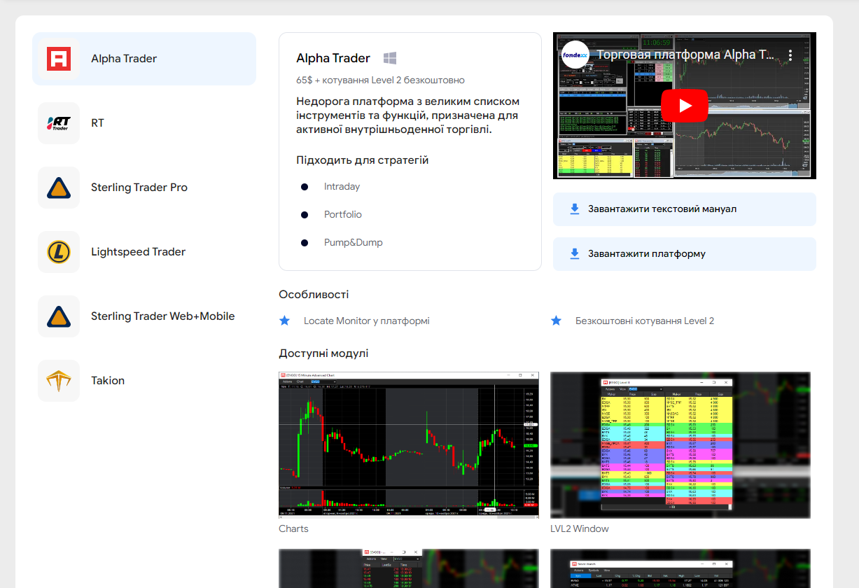The width and height of the screenshot is (859, 588).
Task: Click the video title link on YouTube embed
Action: [x=685, y=55]
